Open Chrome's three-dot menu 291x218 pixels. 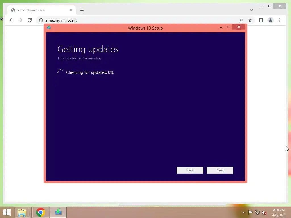(x=280, y=20)
